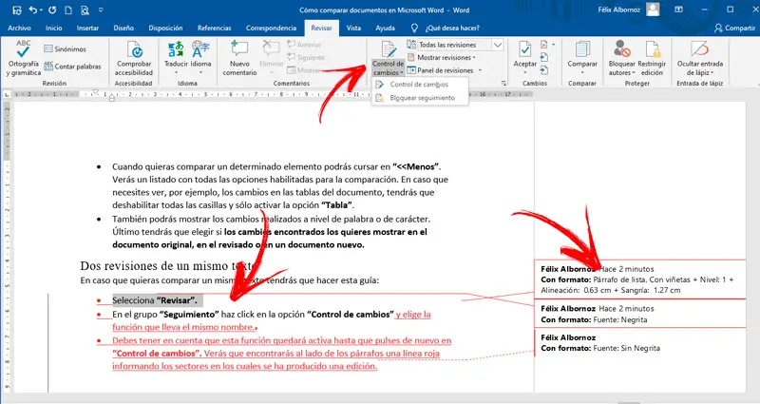Reject the change icon in Cambios

coord(543,45)
